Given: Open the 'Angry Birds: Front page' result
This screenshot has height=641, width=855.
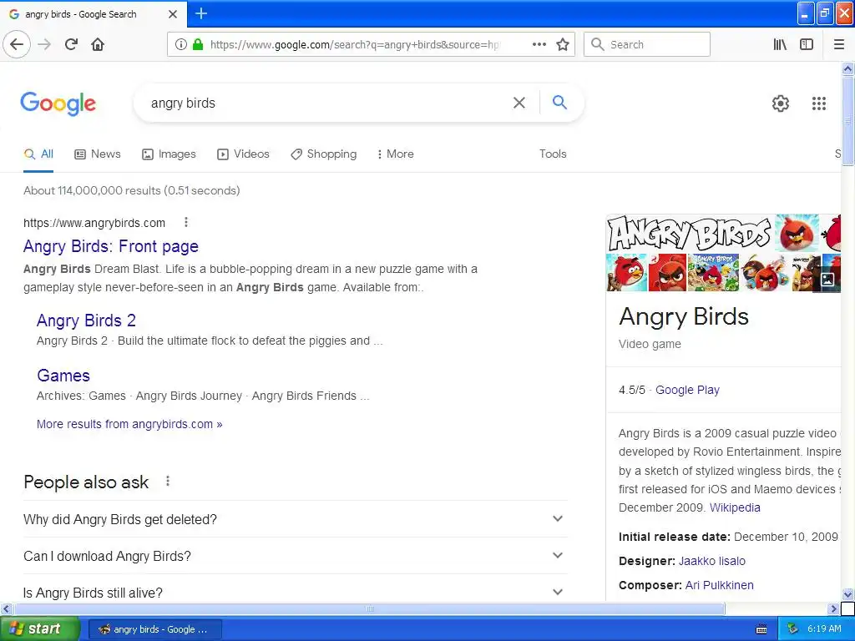Looking at the screenshot, I should [x=111, y=246].
